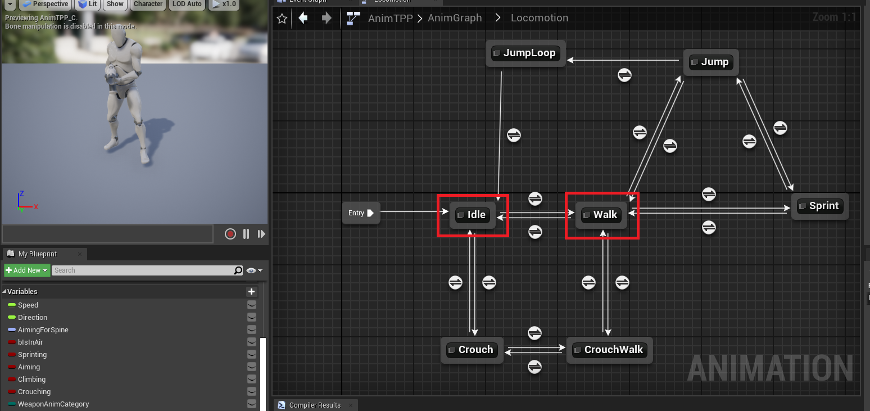Click the Character button in viewport toolbar
This screenshot has height=411, width=870.
[x=148, y=4]
